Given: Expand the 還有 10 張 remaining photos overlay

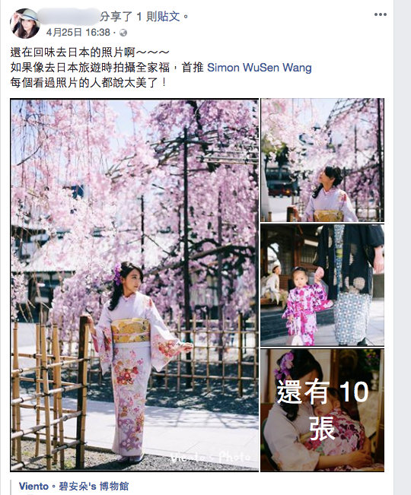Looking at the screenshot, I should point(322,410).
